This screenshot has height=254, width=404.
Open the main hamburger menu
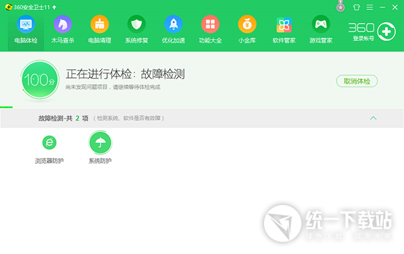370,7
